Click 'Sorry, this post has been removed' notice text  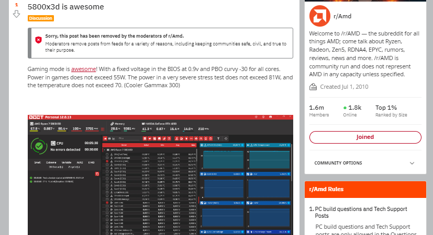coord(114,36)
